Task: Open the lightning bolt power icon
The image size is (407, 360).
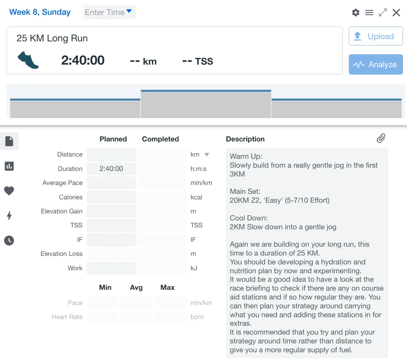Action: 9,216
